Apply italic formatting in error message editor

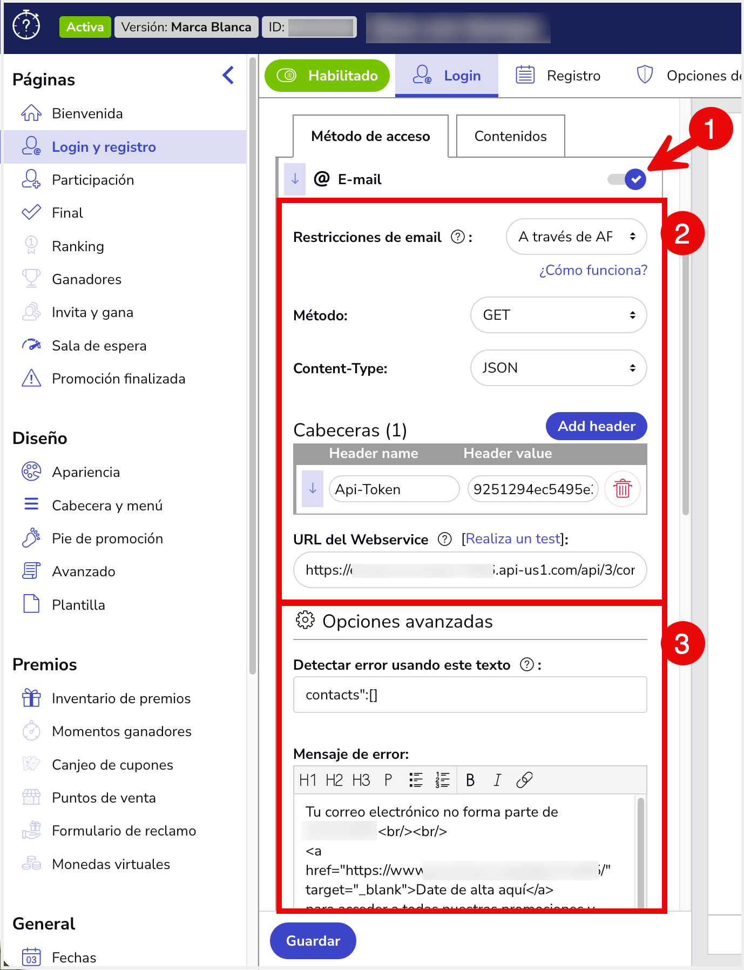497,780
